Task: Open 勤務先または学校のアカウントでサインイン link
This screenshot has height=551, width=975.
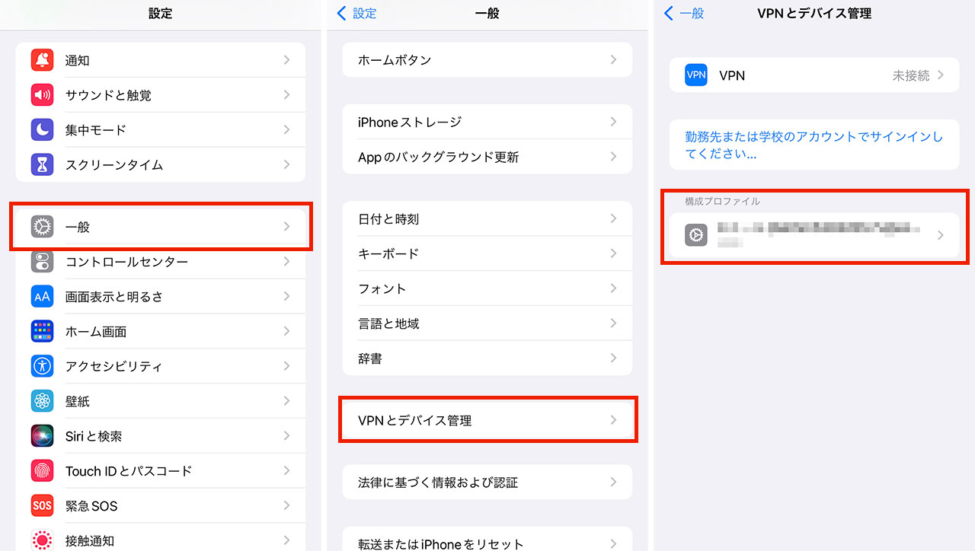Action: point(814,145)
